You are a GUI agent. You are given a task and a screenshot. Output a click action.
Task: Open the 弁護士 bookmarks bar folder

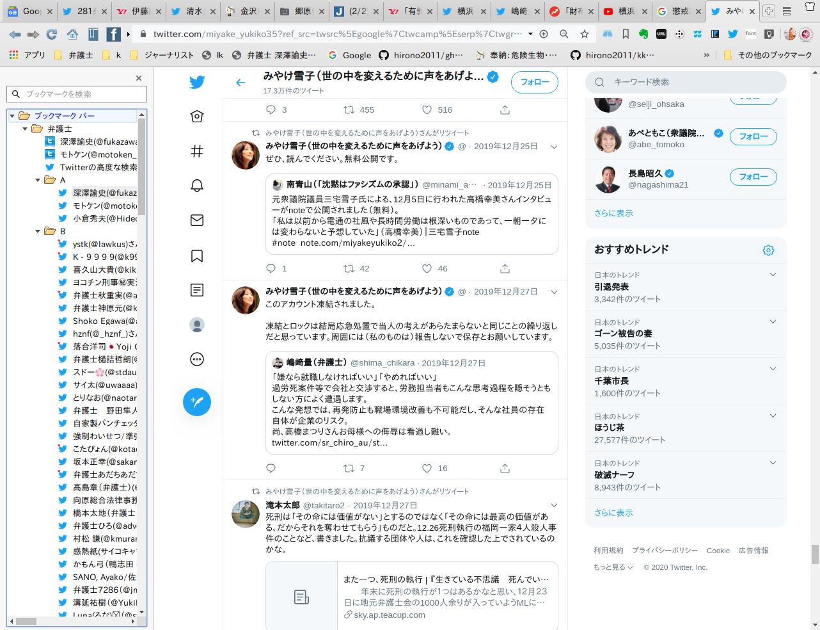[x=74, y=55]
